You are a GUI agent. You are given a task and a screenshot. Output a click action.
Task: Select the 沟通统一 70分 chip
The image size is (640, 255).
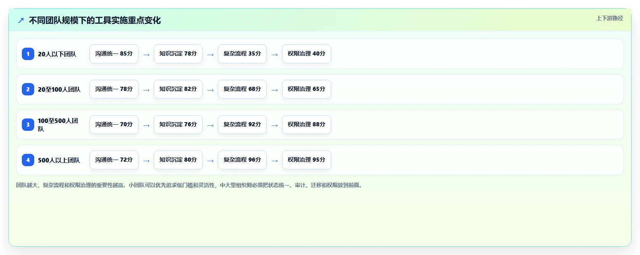coord(114,125)
